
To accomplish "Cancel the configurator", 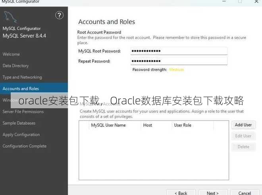I will (x=245, y=193).
